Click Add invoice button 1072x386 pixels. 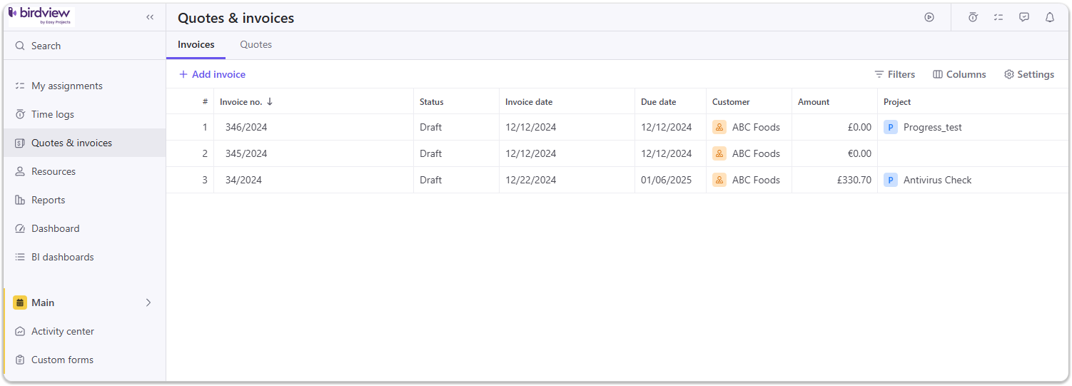tap(212, 74)
